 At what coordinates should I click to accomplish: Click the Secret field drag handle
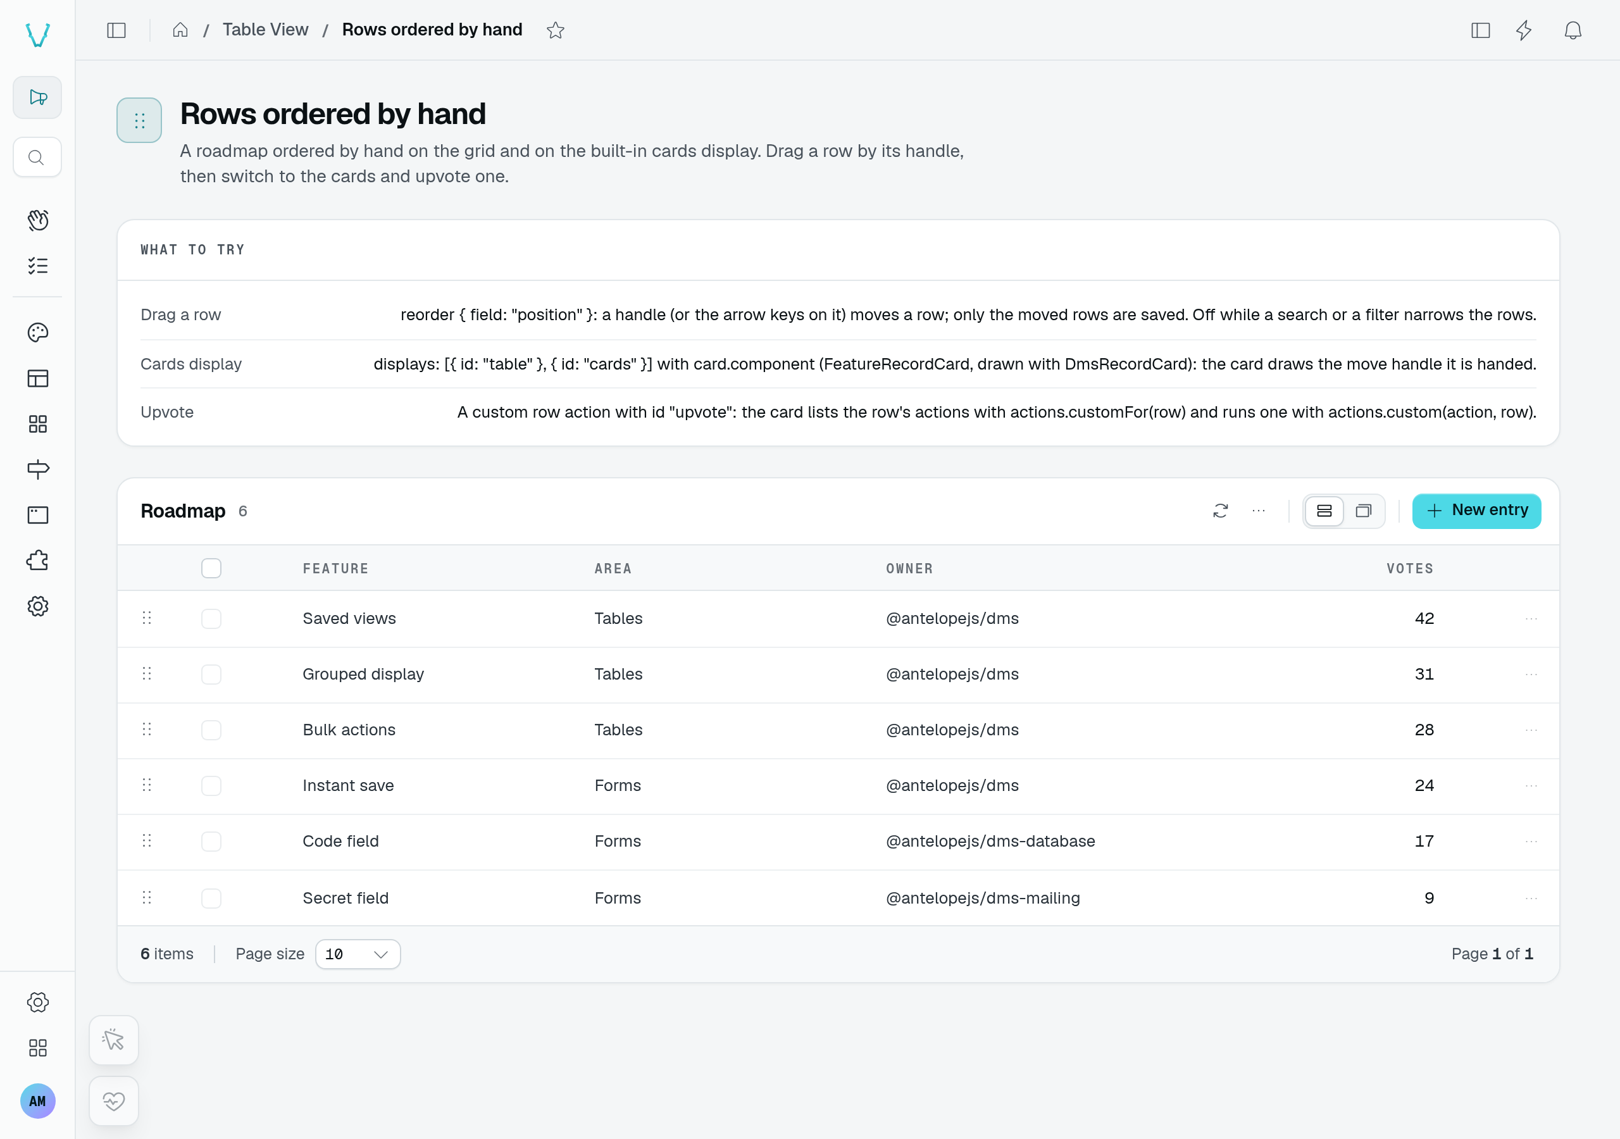coord(147,898)
